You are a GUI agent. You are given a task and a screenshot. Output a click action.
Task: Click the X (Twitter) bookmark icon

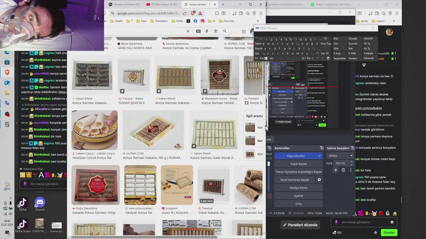pos(188,21)
